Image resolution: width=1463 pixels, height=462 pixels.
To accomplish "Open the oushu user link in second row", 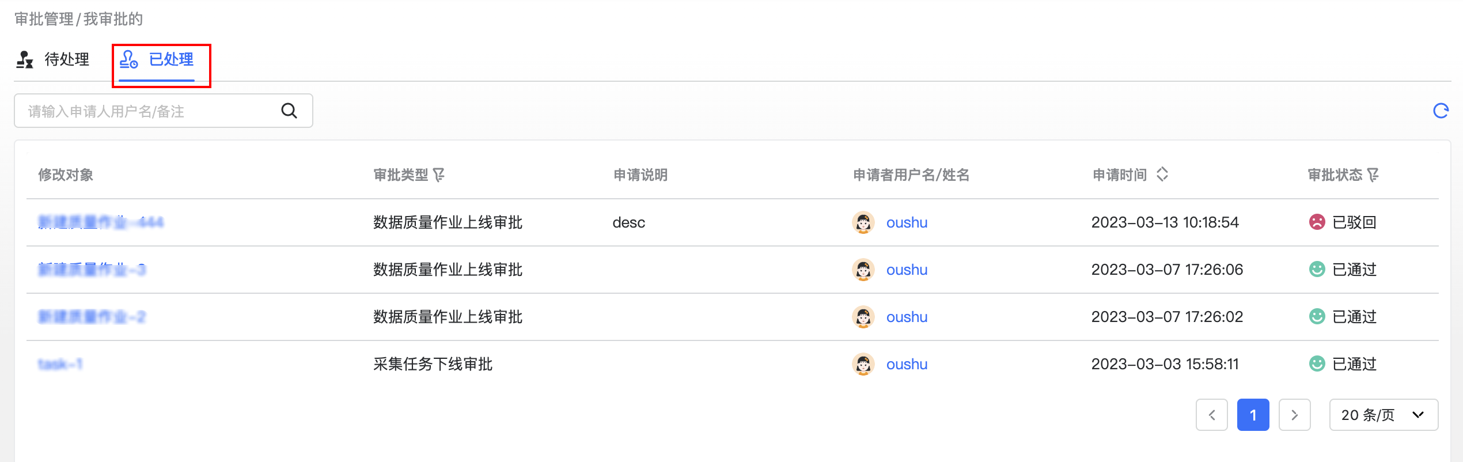I will (x=907, y=270).
